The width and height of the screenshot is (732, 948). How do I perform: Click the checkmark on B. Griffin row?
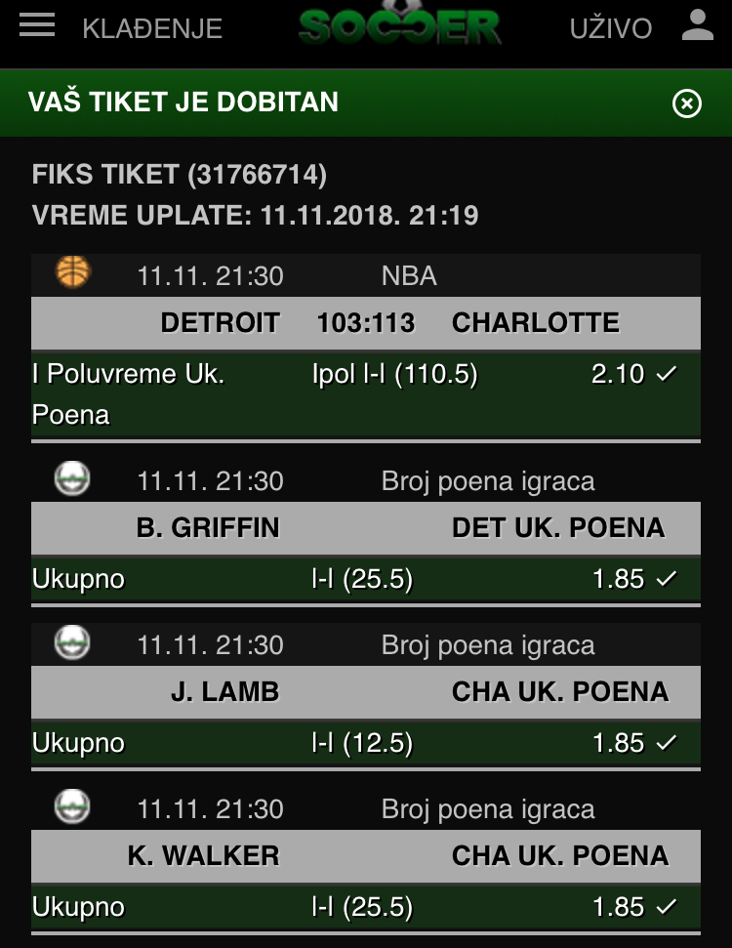(x=667, y=579)
